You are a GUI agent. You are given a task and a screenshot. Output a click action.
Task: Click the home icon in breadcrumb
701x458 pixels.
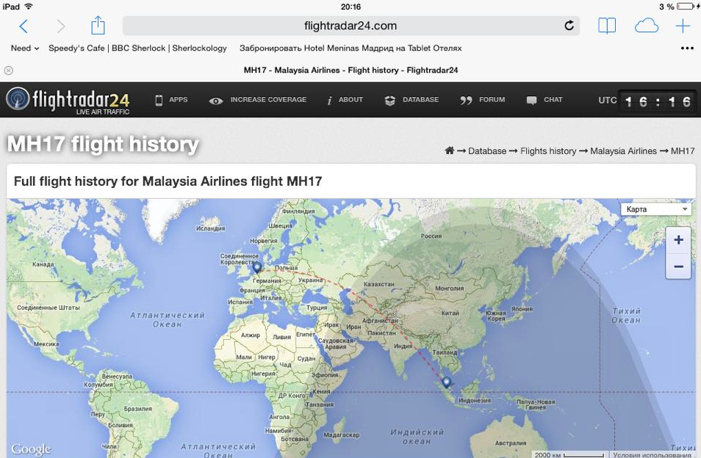[x=449, y=150]
